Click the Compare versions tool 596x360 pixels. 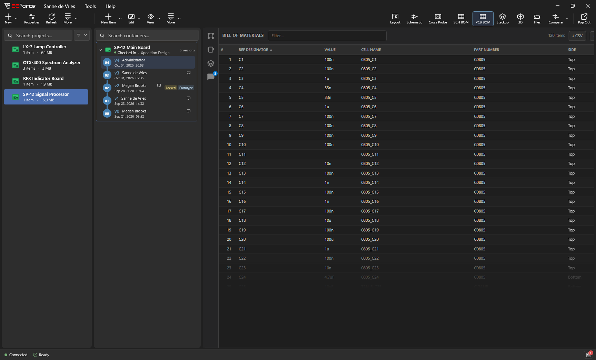(x=555, y=19)
